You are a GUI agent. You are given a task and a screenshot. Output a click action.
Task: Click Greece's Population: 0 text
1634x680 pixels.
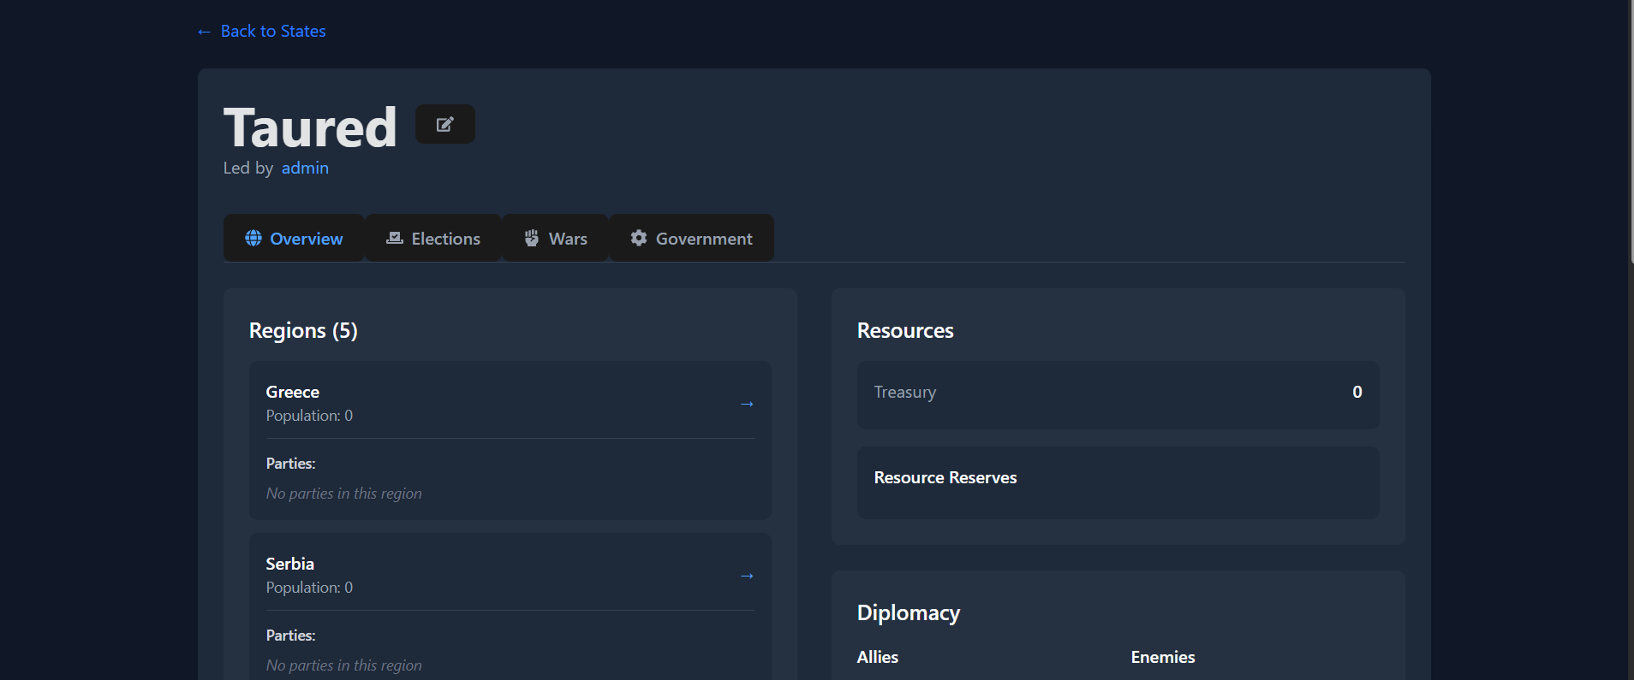(309, 416)
